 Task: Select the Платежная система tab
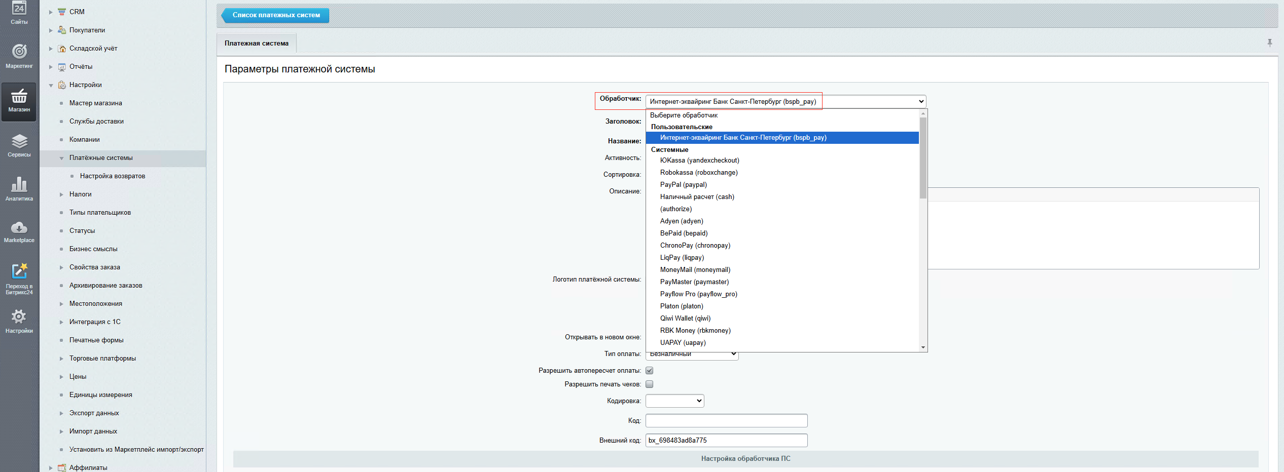(x=257, y=43)
